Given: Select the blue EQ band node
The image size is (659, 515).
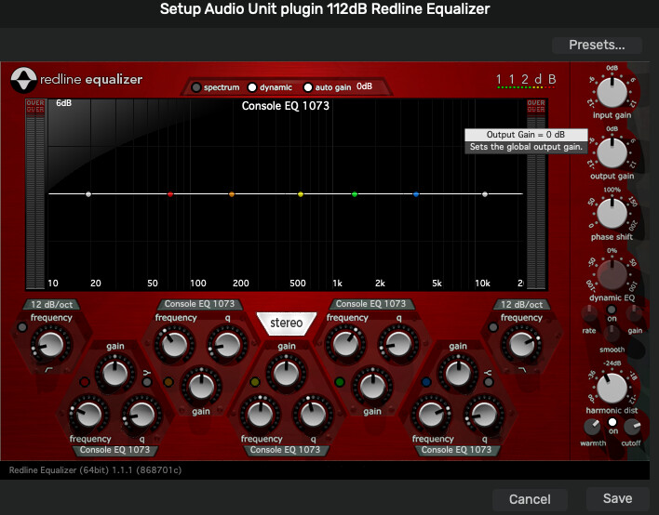Looking at the screenshot, I should 416,194.
